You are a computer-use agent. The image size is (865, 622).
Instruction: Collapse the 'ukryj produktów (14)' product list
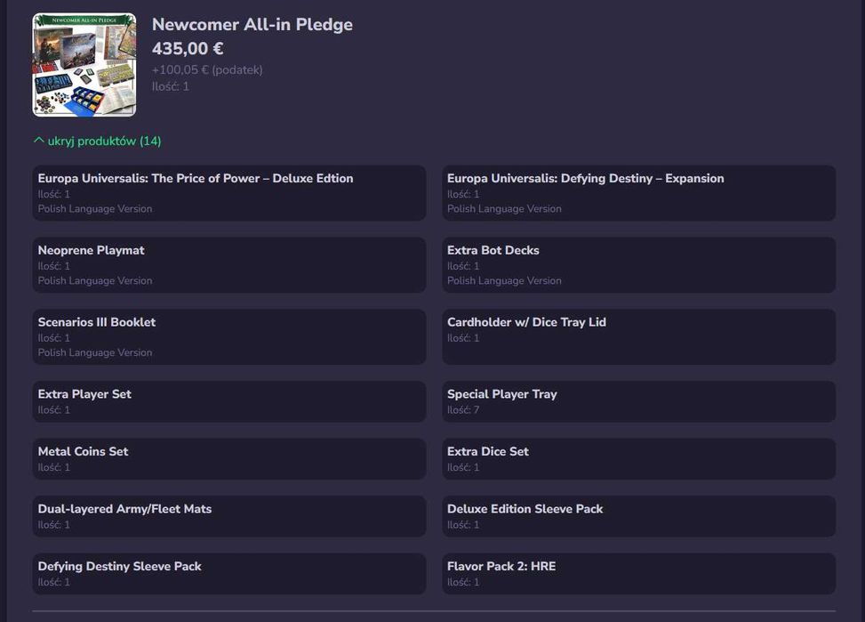97,141
